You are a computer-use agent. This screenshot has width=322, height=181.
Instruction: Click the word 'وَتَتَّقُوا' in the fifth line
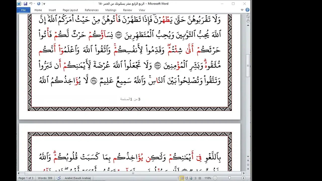[x=212, y=81]
